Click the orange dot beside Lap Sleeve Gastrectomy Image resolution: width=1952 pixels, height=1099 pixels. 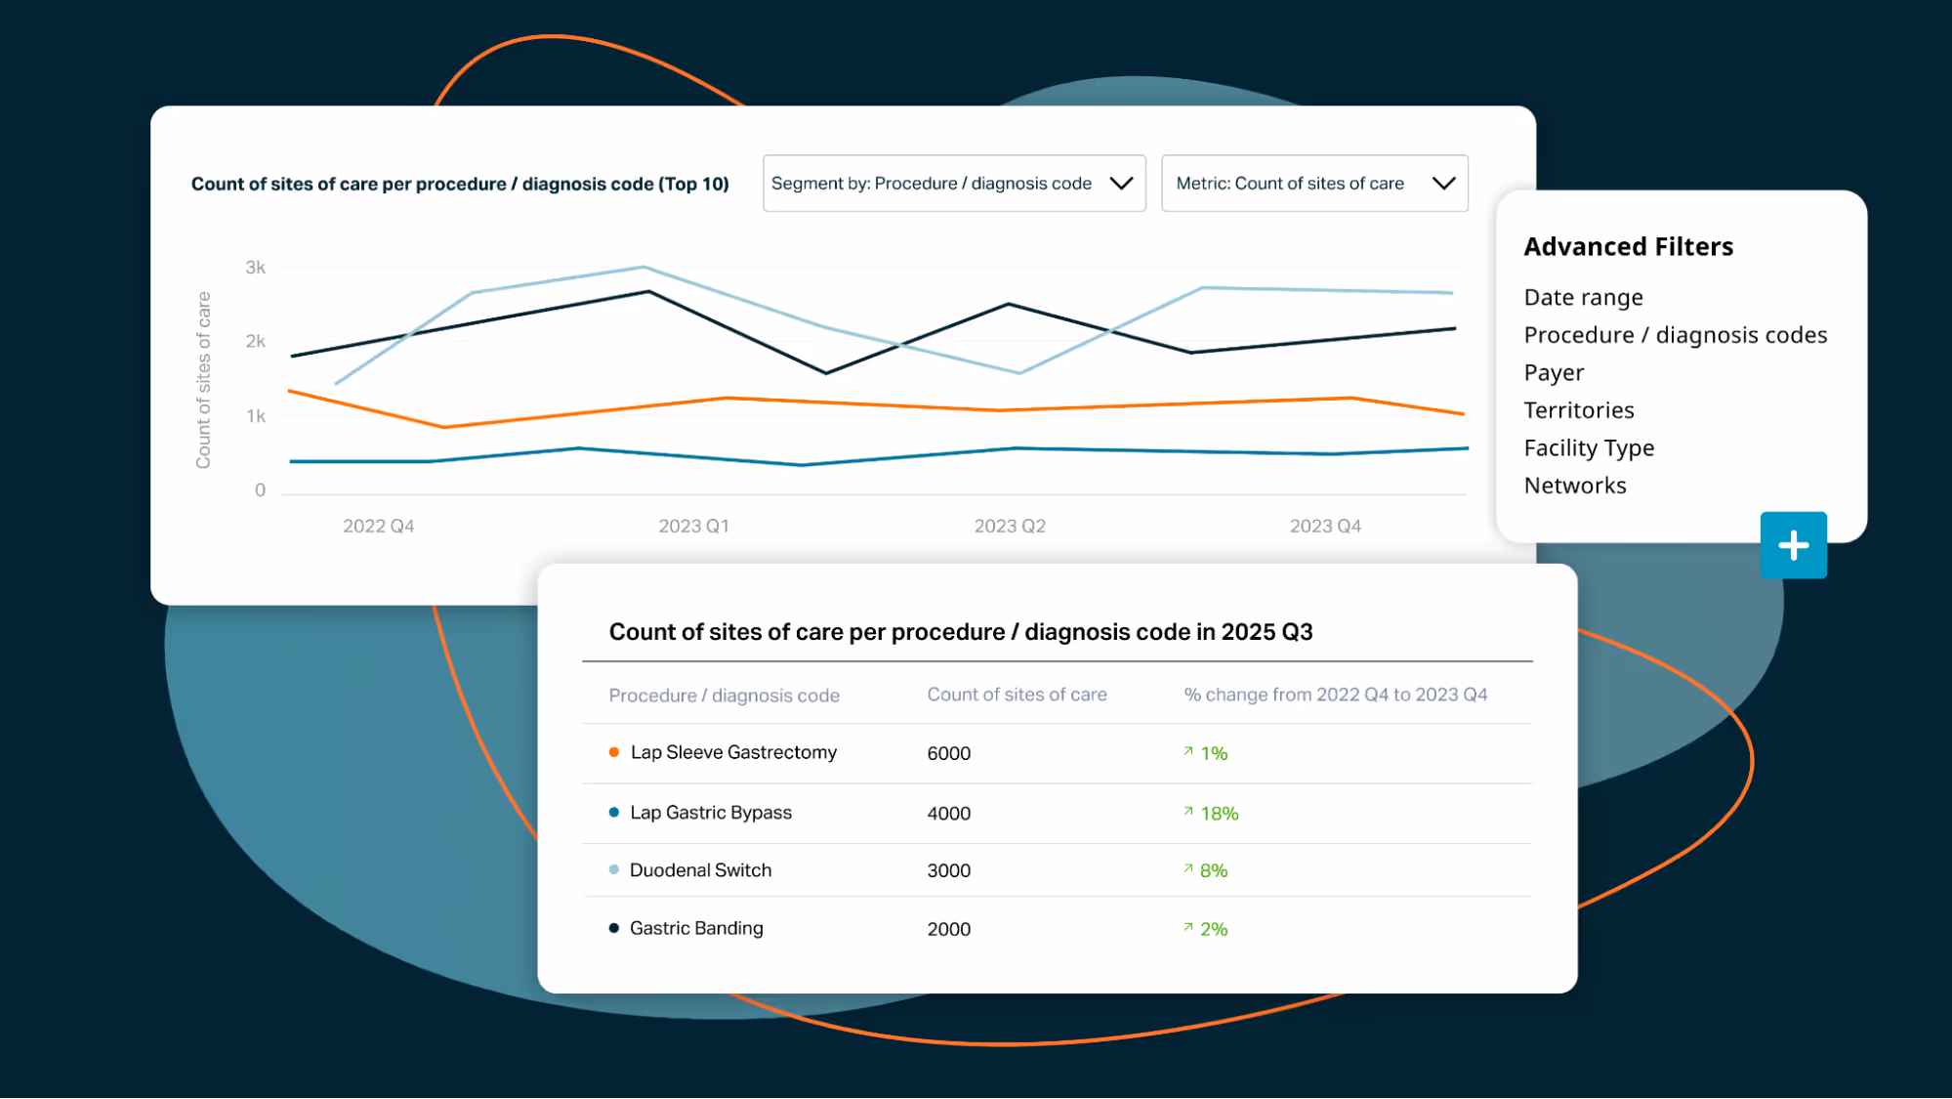click(614, 752)
